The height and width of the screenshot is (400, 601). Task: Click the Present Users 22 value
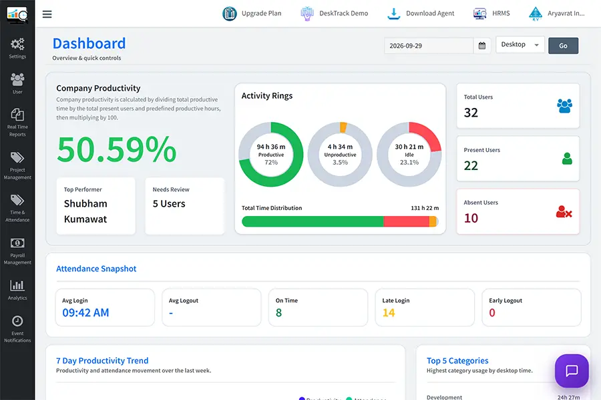coord(471,165)
